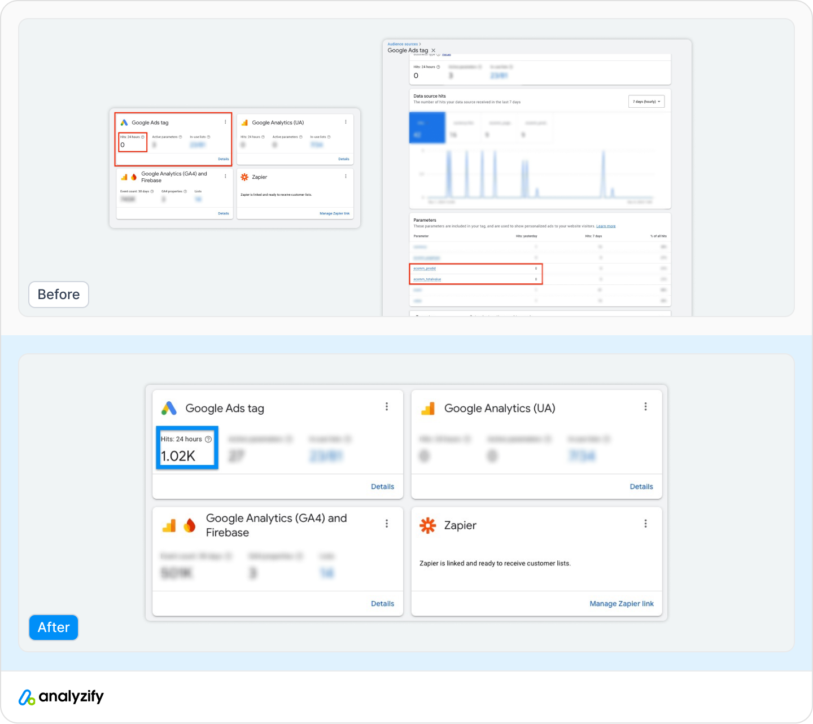Expand the 7 days (hourly) dropdown
The image size is (813, 724).
pos(646,102)
